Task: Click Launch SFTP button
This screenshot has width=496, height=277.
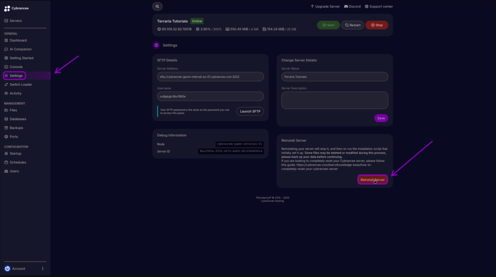Action: pos(250,111)
